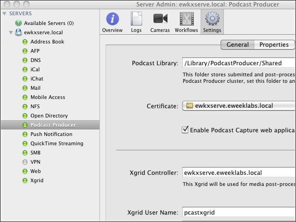
Task: Click gray status dot beside VPN
Action: (25, 162)
